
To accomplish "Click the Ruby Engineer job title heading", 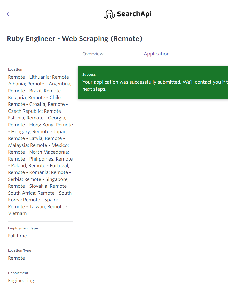I will click(x=75, y=39).
